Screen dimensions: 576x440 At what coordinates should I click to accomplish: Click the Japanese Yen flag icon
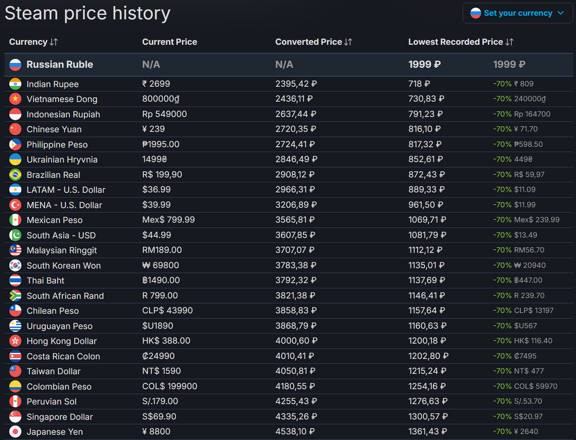pyautogui.click(x=15, y=432)
